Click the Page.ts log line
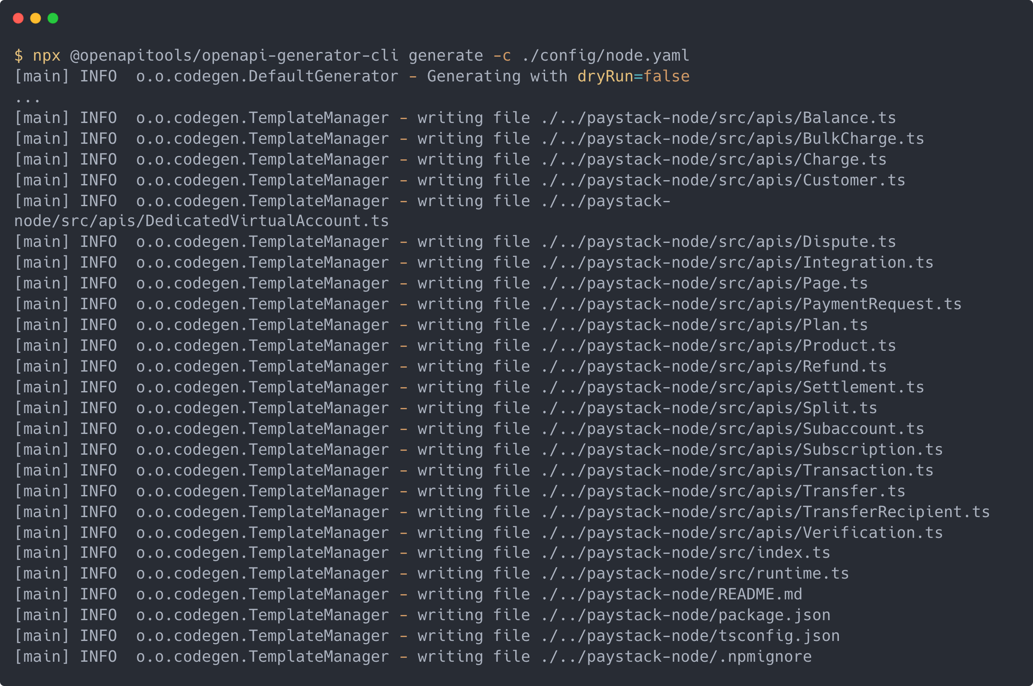This screenshot has width=1033, height=686. click(x=441, y=284)
